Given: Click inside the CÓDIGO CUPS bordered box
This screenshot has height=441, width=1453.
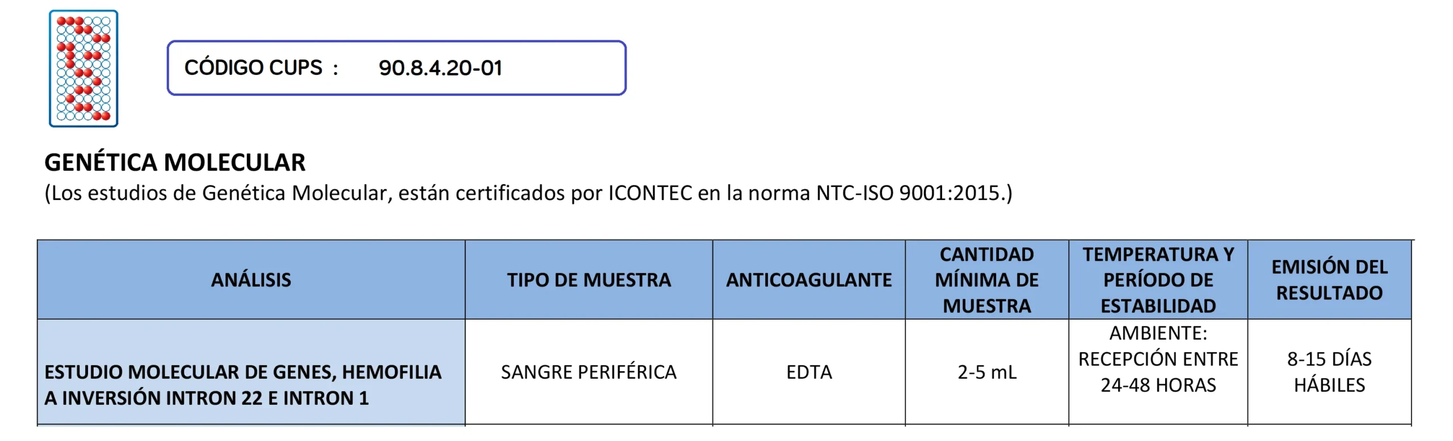Looking at the screenshot, I should pyautogui.click(x=562, y=68).
